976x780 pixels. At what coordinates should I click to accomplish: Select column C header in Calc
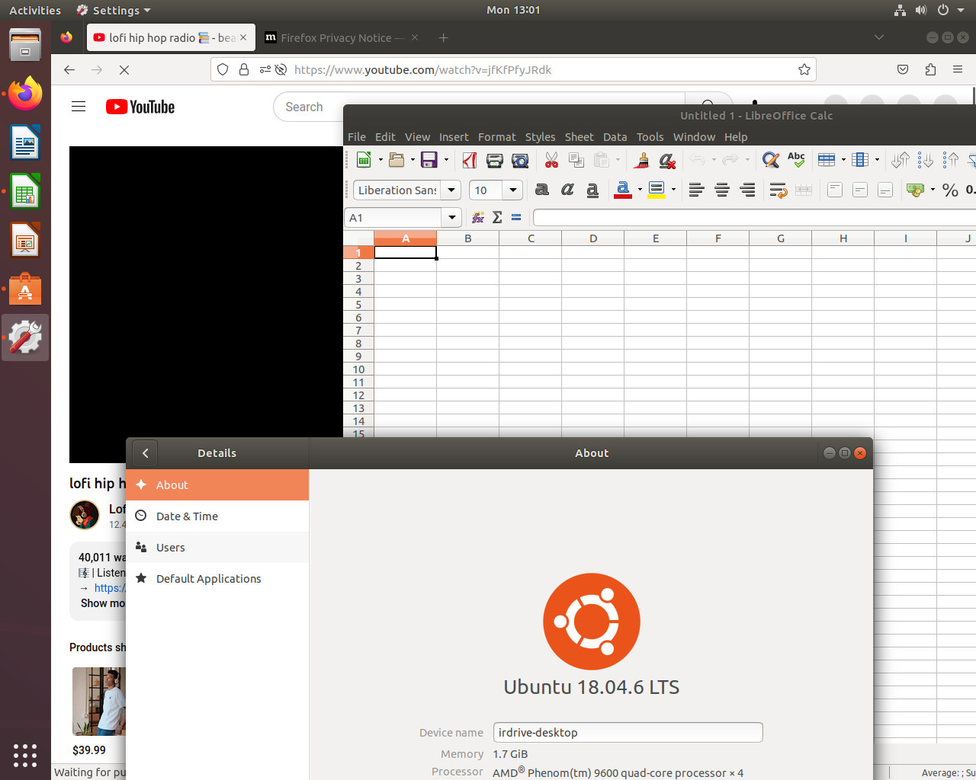[x=531, y=238]
